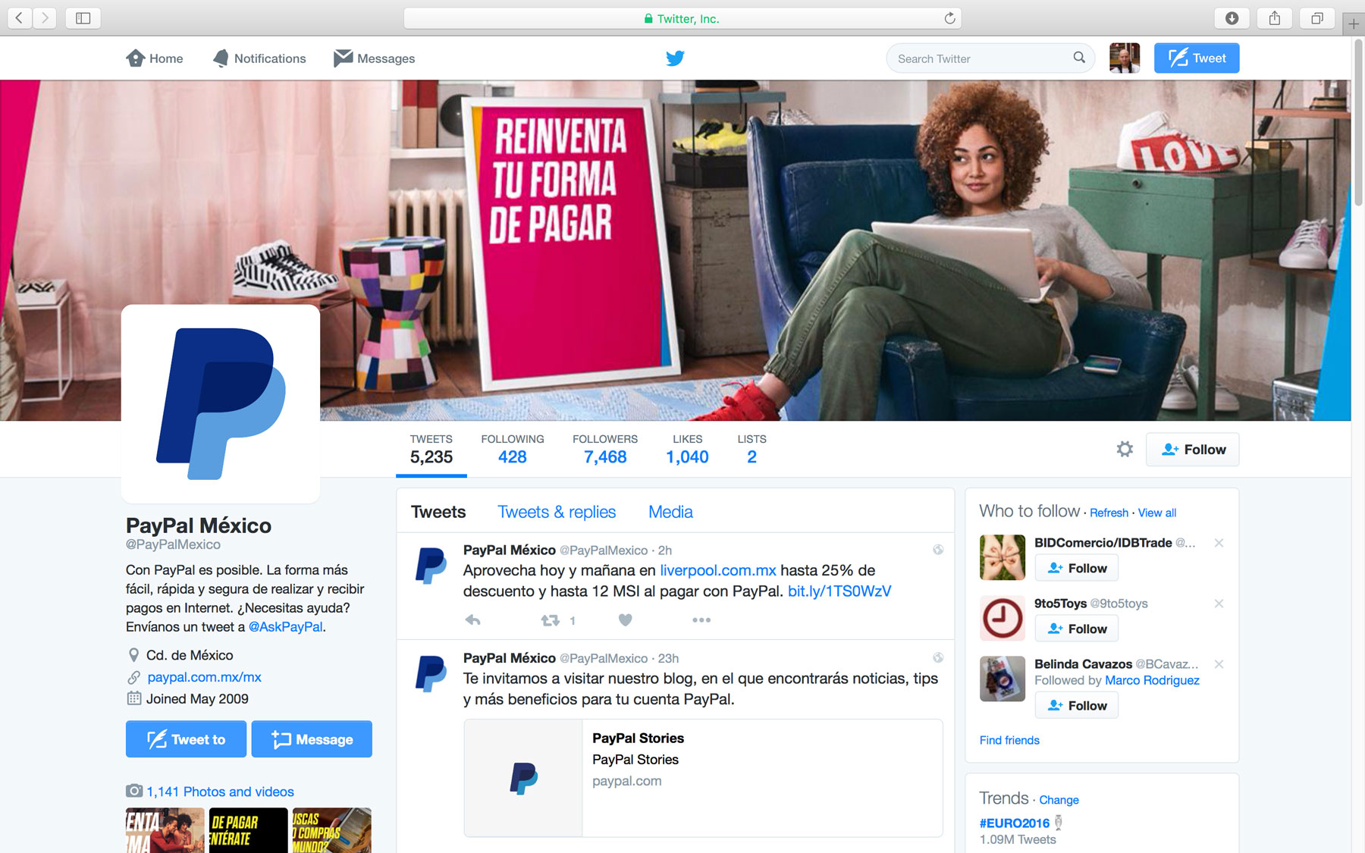The width and height of the screenshot is (1365, 853).
Task: Click the Search Twitter field
Action: tap(981, 58)
